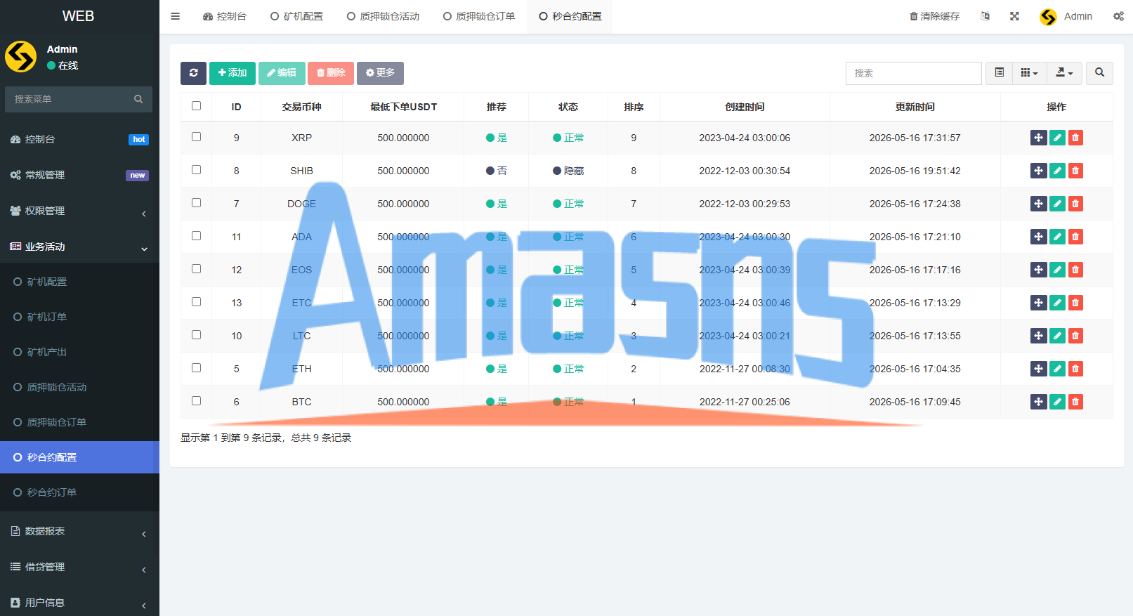Expand the 借贷管理 sidebar menu
The height and width of the screenshot is (616, 1133).
tap(79, 567)
